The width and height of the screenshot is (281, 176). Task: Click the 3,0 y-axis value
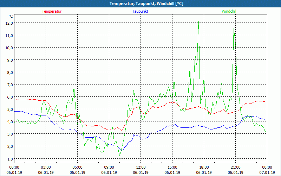(x=10, y=134)
